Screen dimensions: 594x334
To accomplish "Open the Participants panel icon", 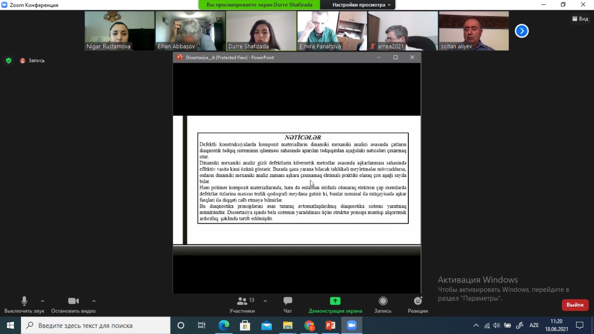I will coord(242,301).
